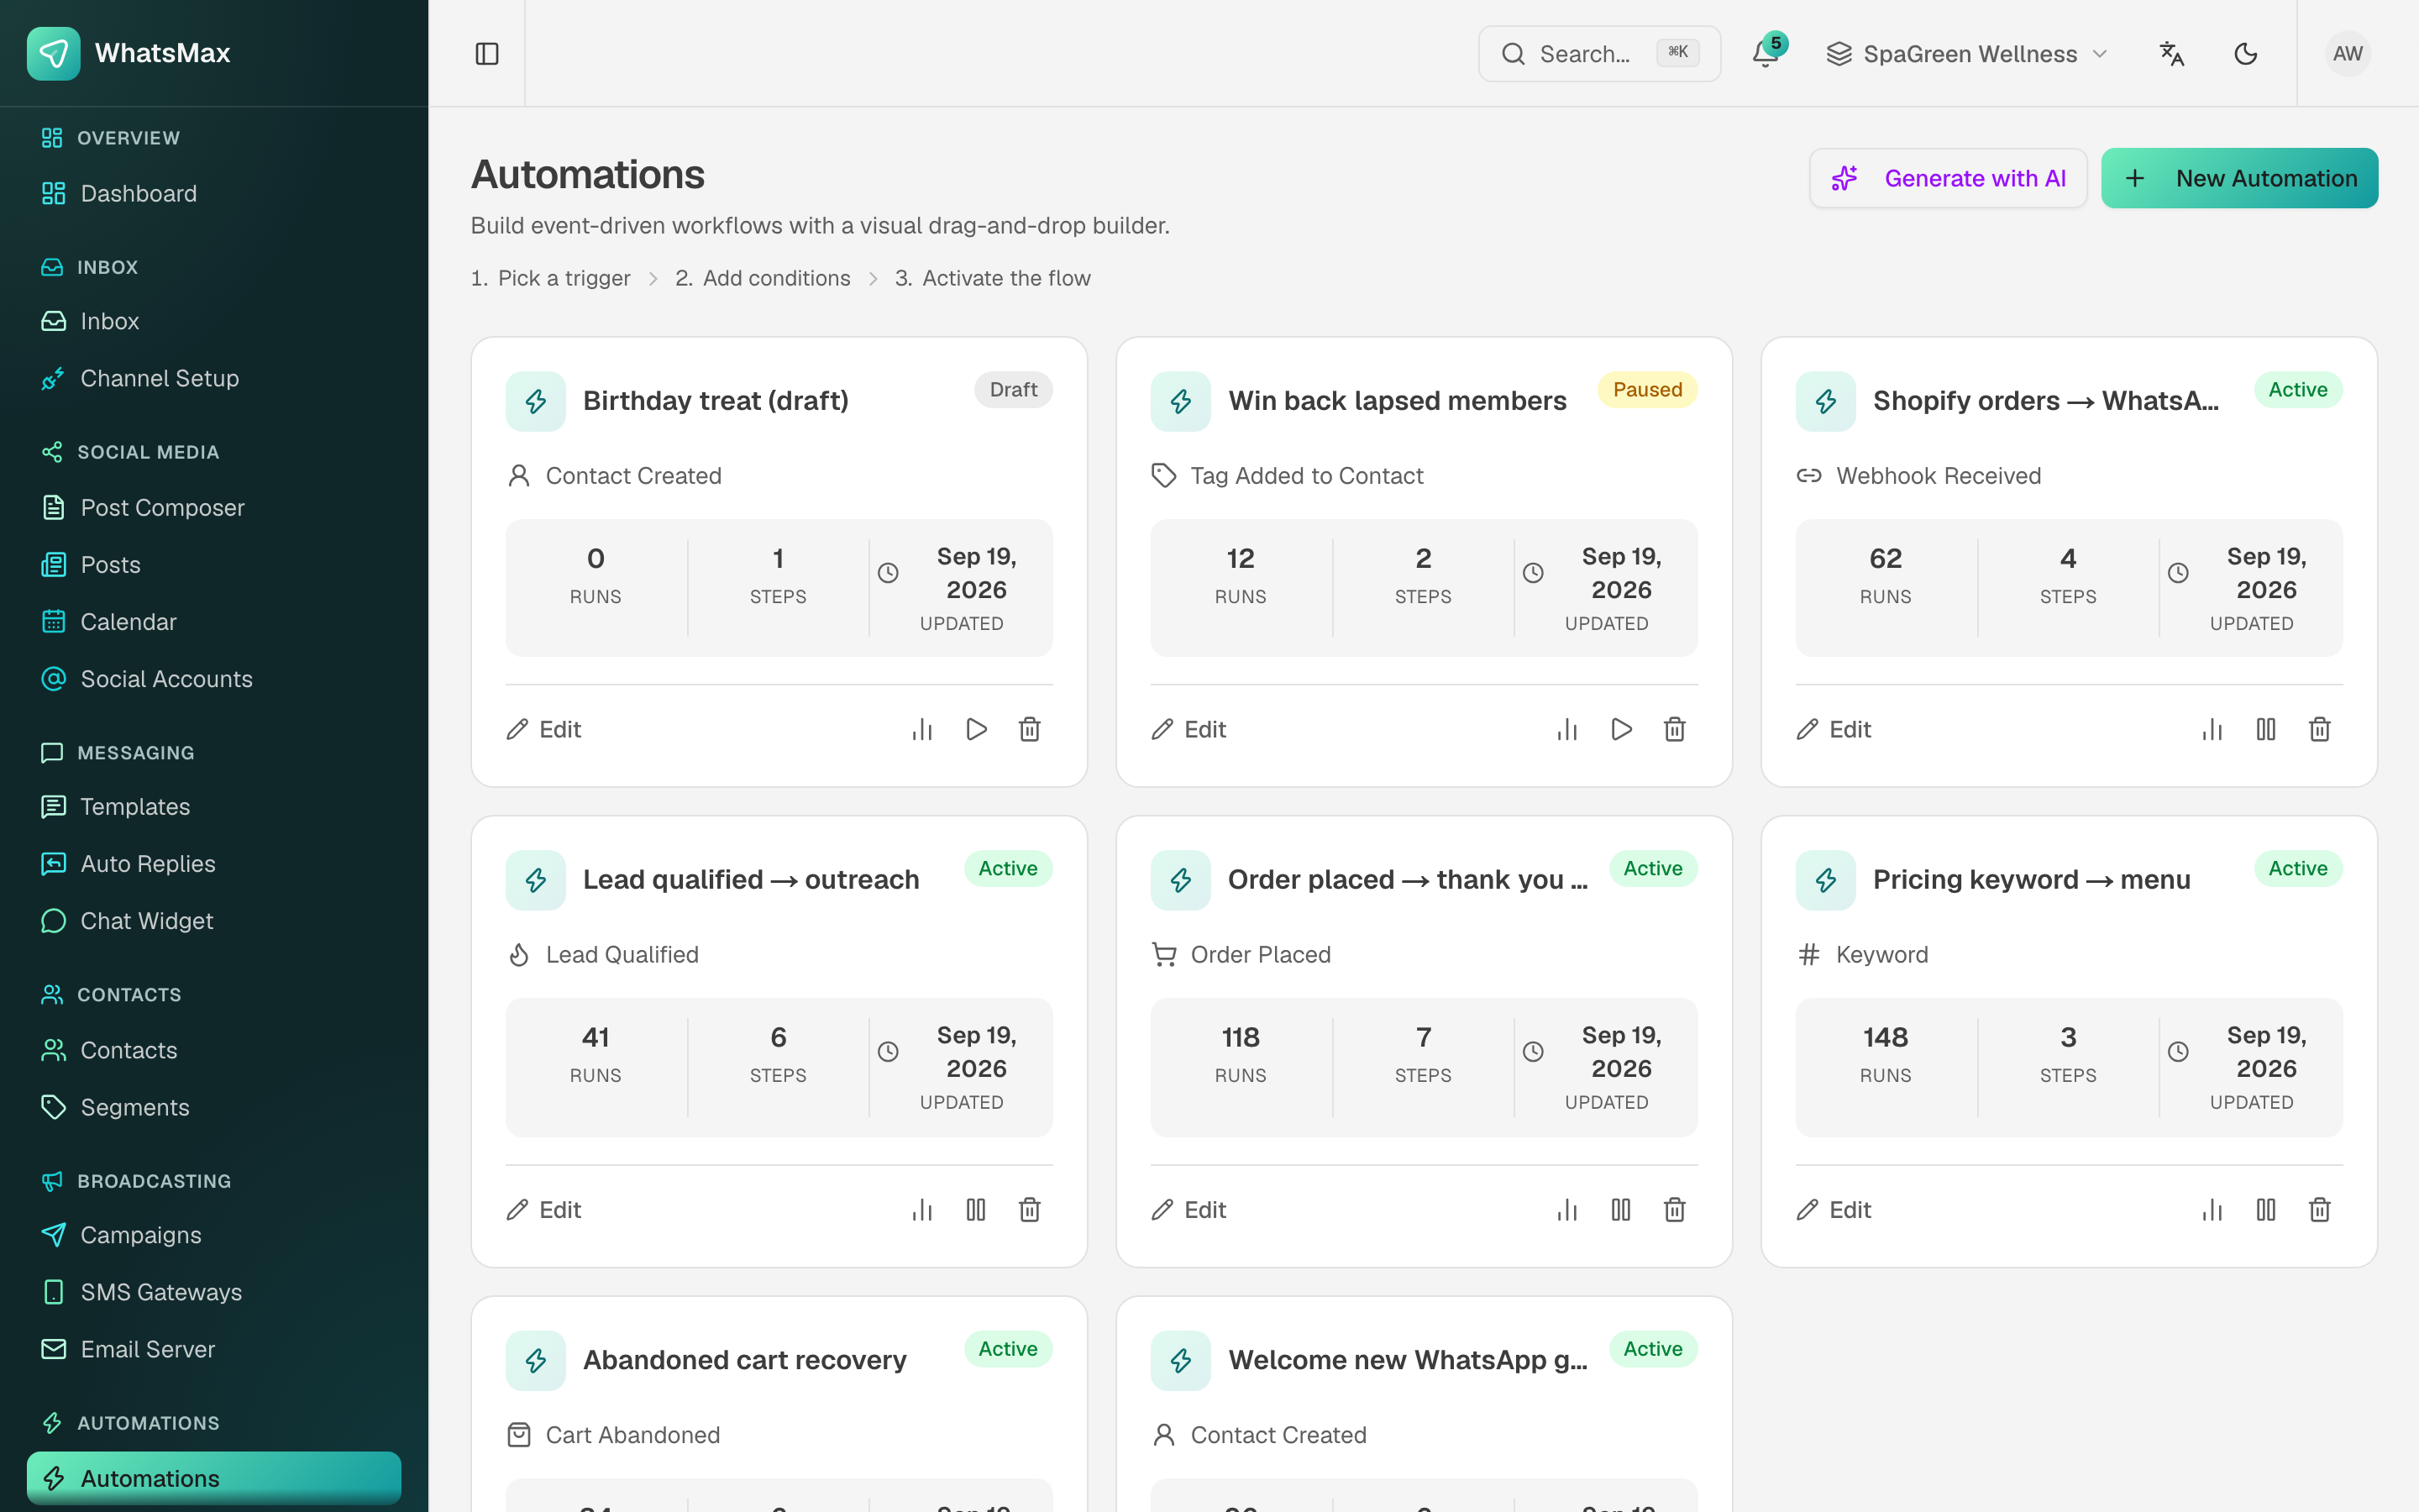Open Inbox in sidebar
The height and width of the screenshot is (1512, 2419).
point(214,321)
